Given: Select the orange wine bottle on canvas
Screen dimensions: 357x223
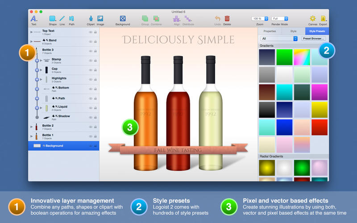Looking at the screenshot, I should click(x=145, y=114).
